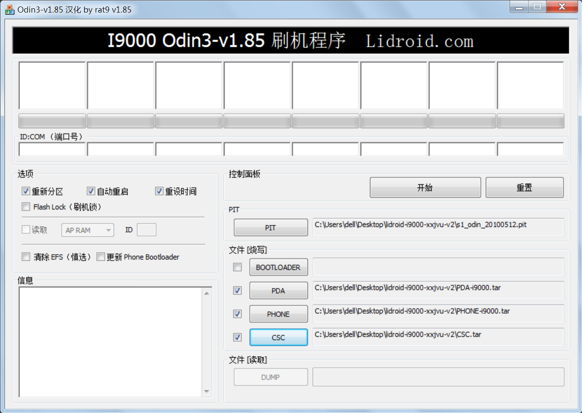Click the PIT file button
The height and width of the screenshot is (413, 582).
click(x=271, y=228)
